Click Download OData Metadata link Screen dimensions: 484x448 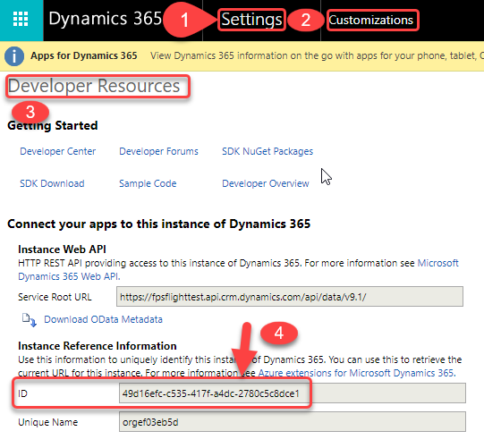point(103,319)
